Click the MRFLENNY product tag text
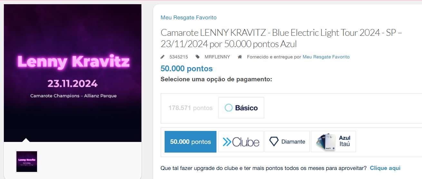422x179 pixels. [x=217, y=57]
